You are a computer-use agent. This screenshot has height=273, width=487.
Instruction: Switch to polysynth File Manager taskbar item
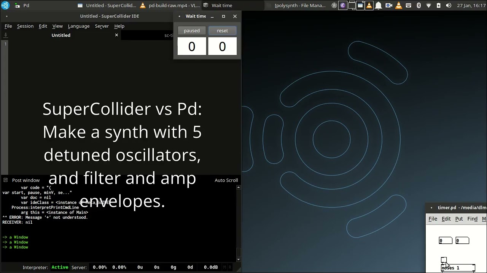click(296, 5)
